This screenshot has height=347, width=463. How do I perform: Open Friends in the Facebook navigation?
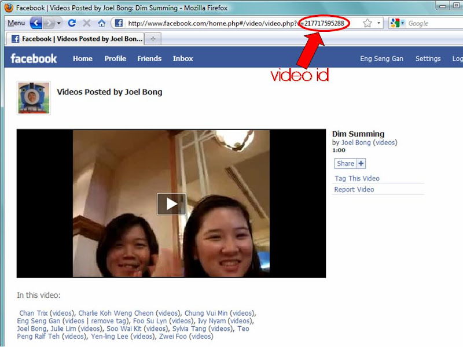pos(149,58)
